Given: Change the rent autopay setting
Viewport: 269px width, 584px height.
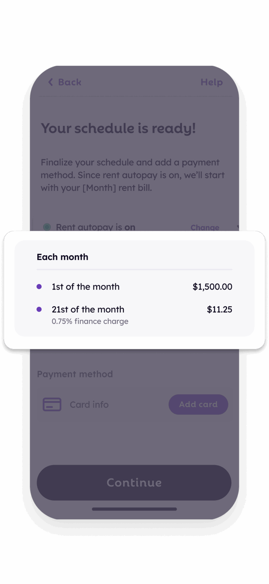Looking at the screenshot, I should (x=205, y=227).
